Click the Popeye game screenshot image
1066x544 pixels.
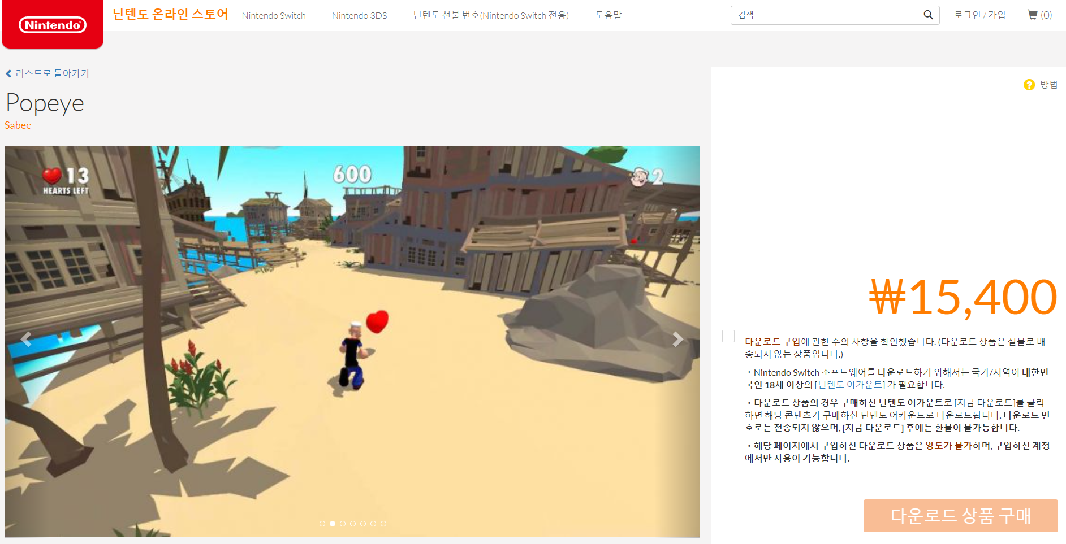click(352, 342)
